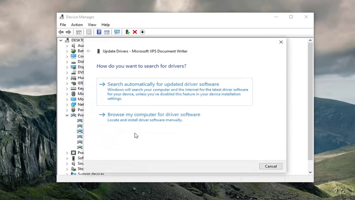This screenshot has height=200, width=355.
Task: Click the dialog's back arrow beside Update Drivers
Action: click(89, 51)
